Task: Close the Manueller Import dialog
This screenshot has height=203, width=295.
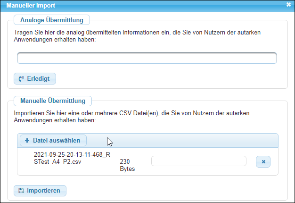Action: [x=288, y=5]
